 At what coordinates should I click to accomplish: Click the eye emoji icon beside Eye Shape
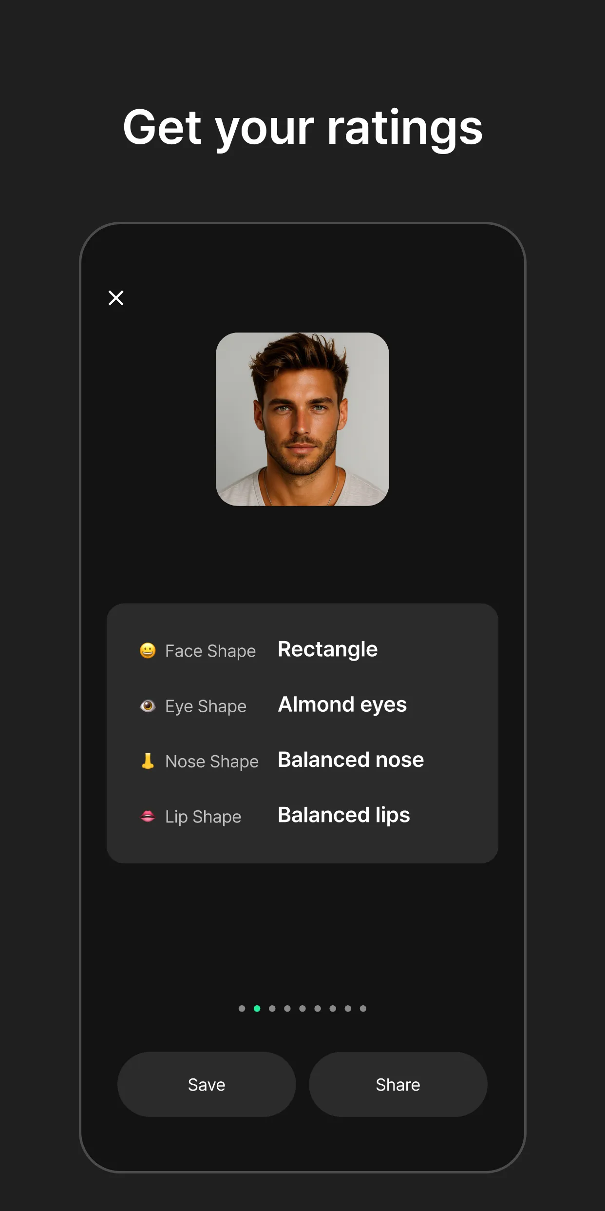coord(148,706)
